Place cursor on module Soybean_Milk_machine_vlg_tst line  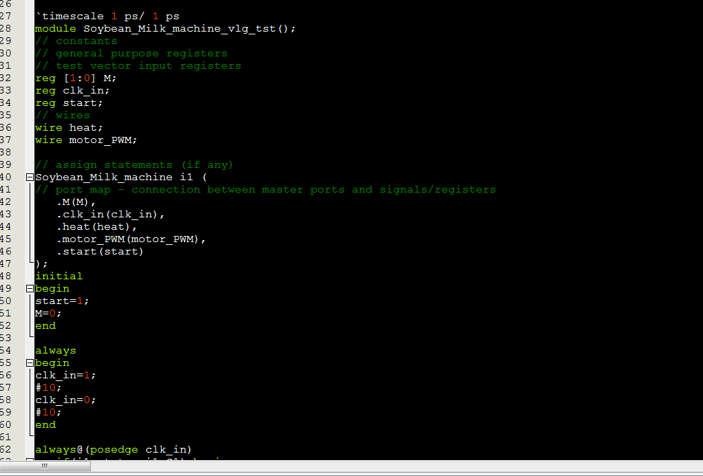165,29
